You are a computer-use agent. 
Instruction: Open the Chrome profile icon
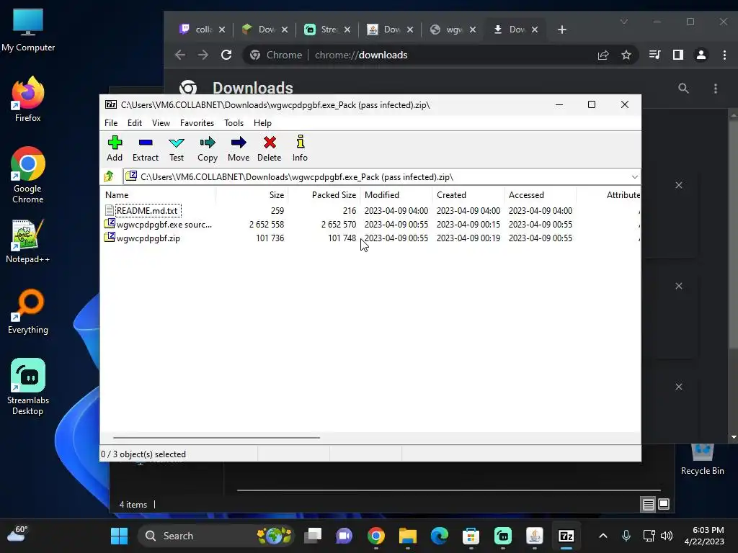click(701, 55)
